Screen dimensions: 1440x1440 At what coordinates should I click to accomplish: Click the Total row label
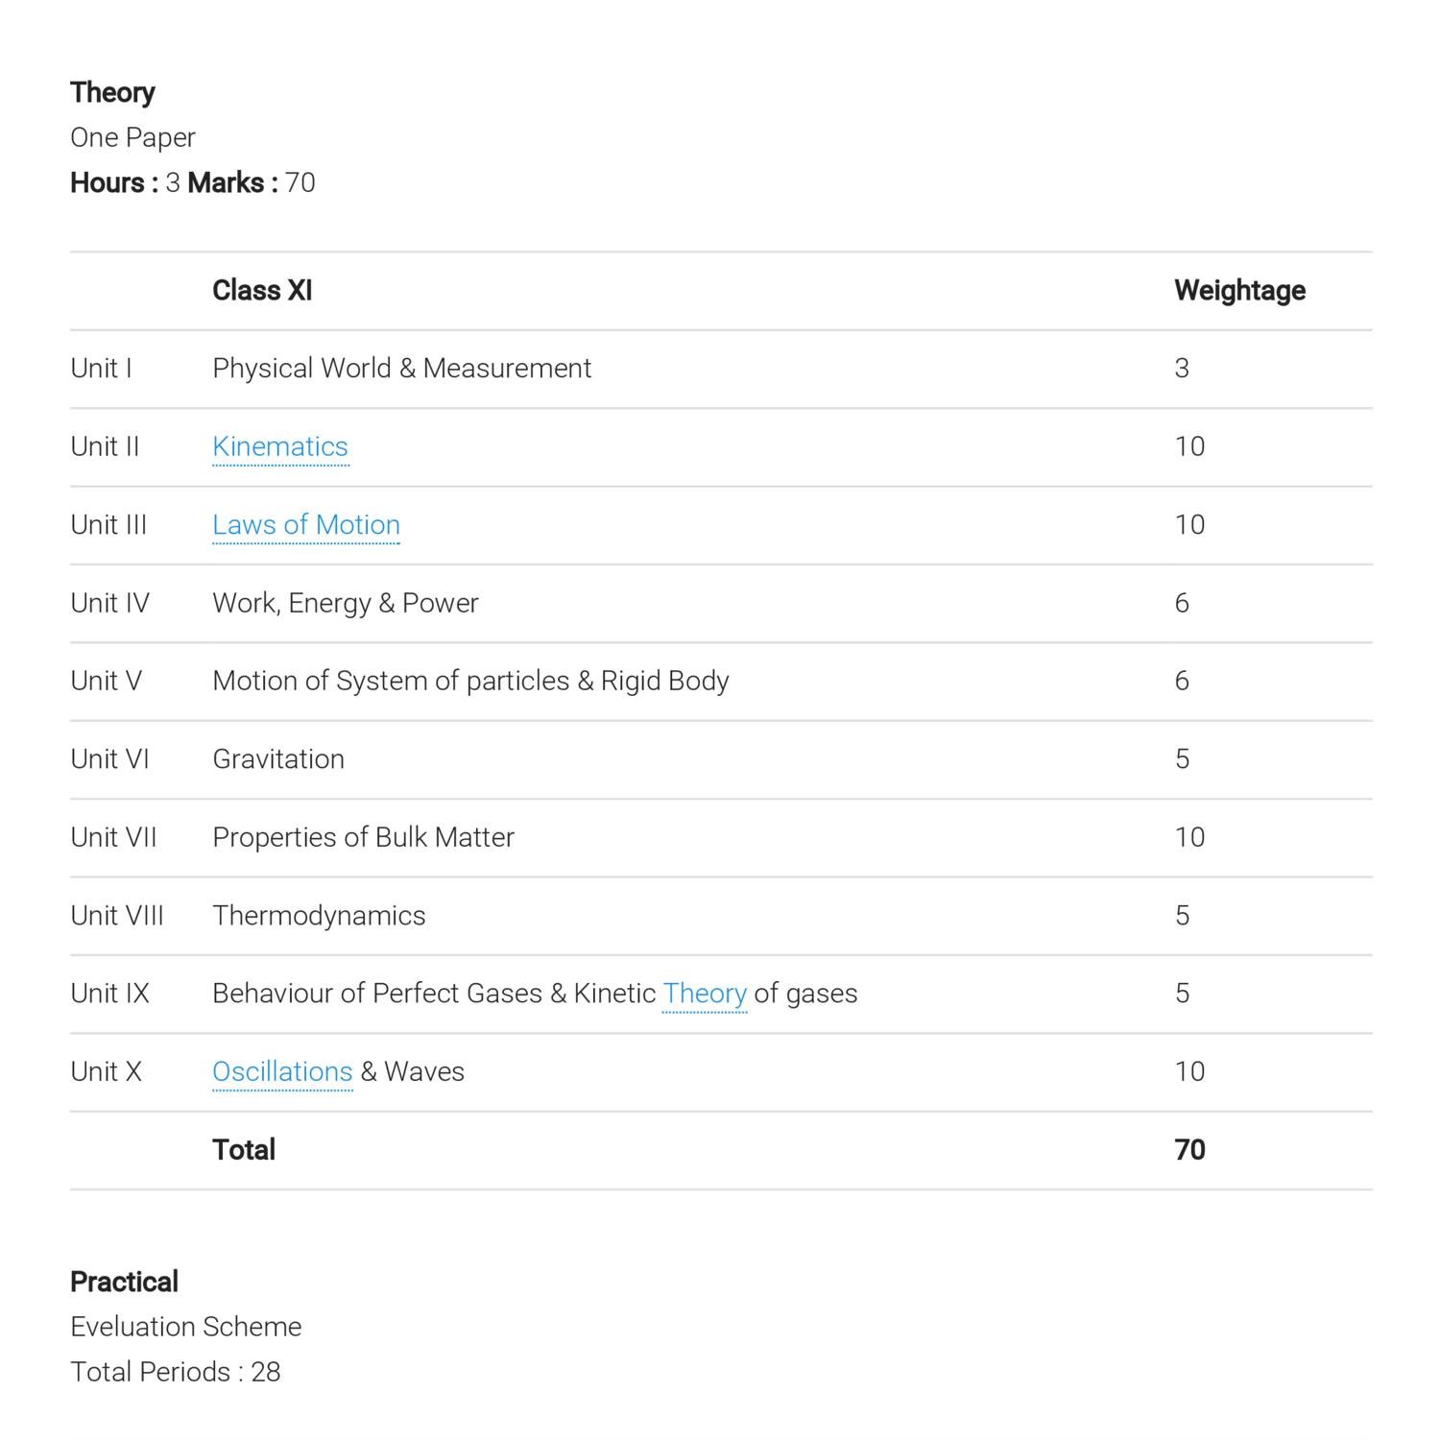[244, 1150]
